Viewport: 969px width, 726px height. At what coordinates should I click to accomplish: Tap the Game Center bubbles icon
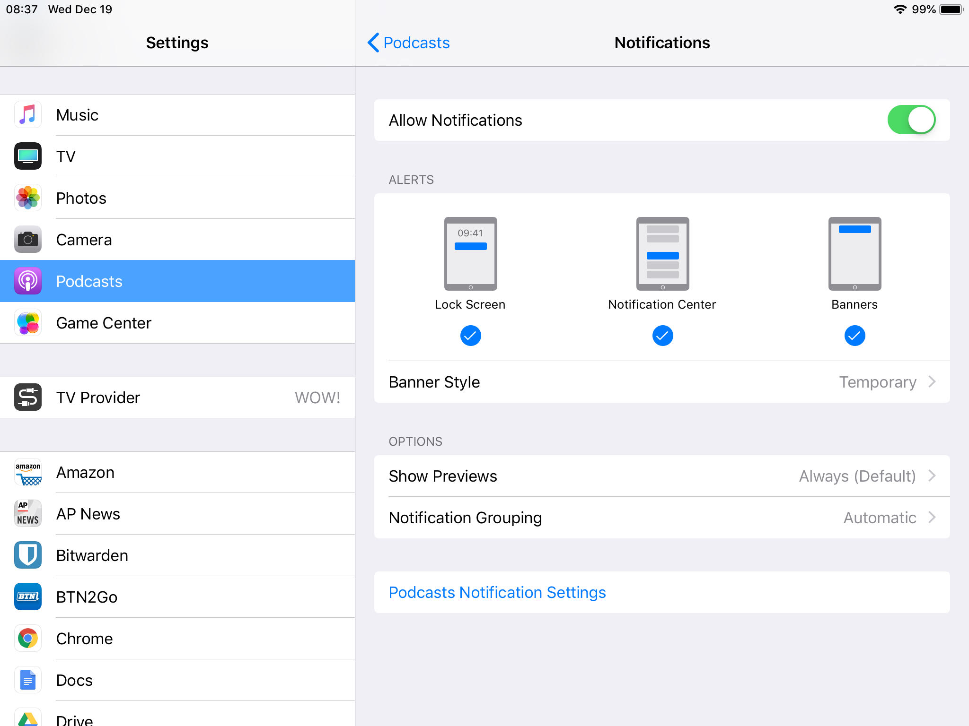(x=28, y=323)
